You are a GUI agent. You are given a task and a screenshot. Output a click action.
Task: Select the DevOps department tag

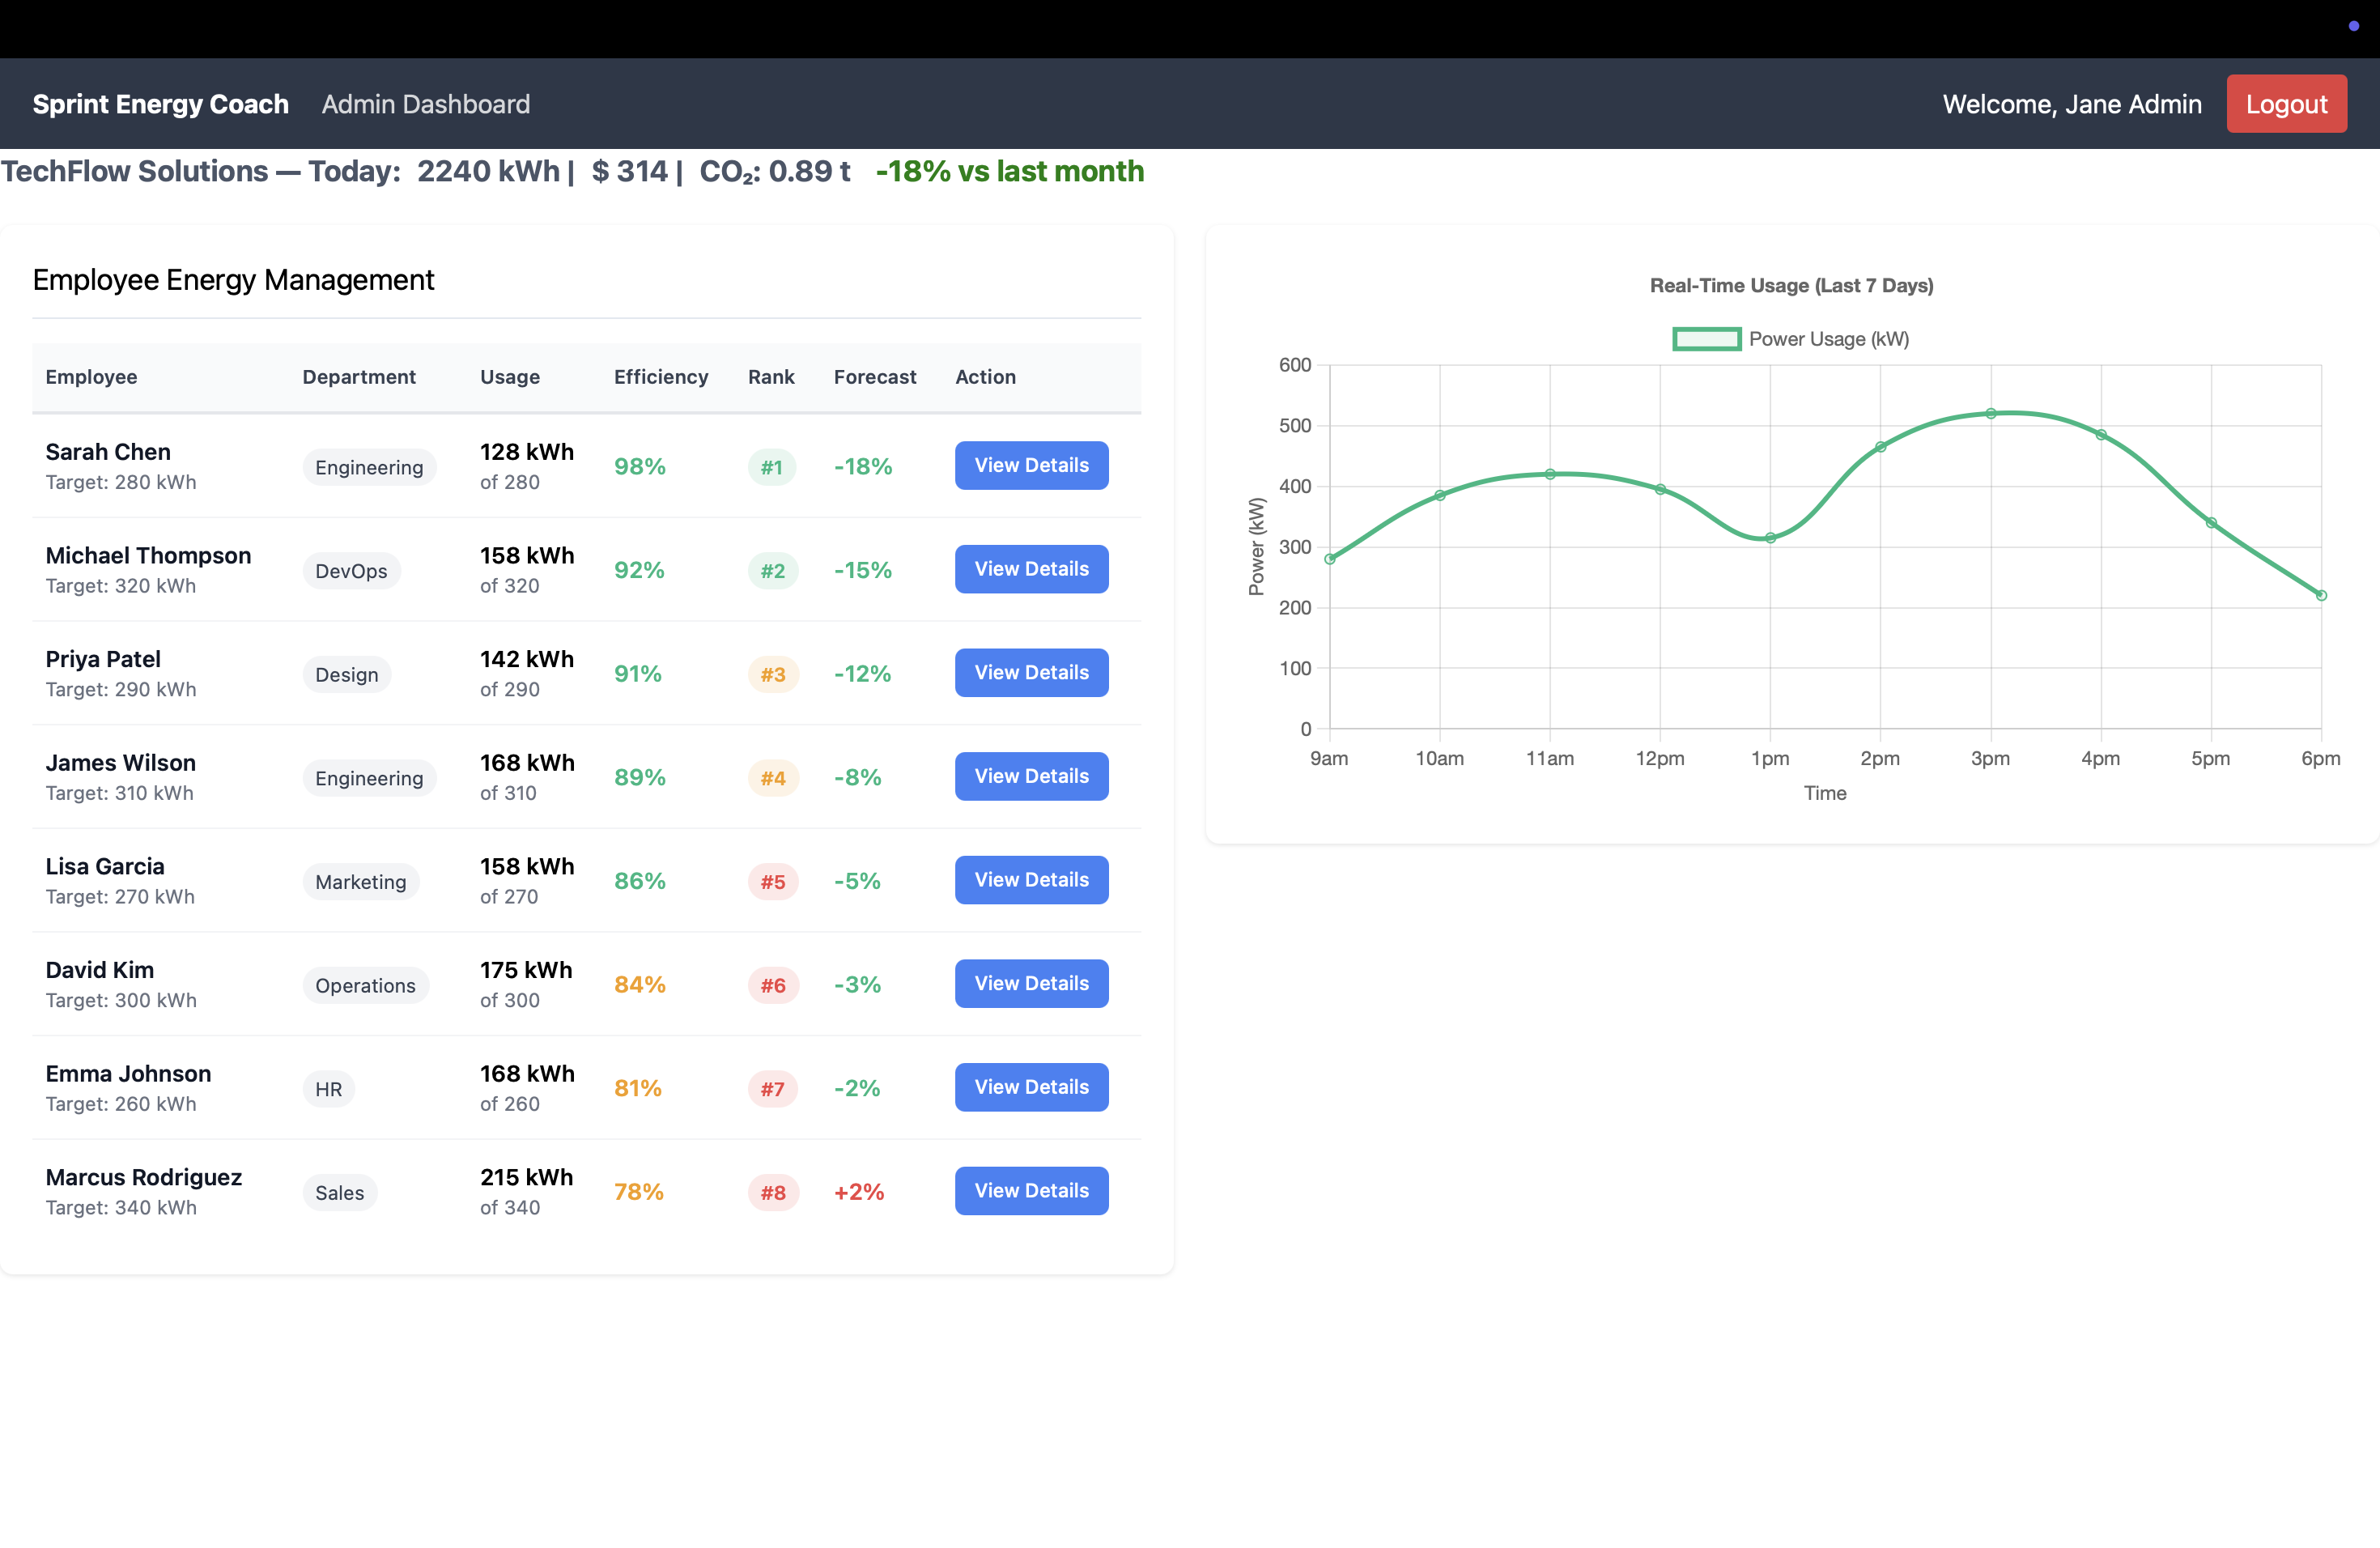(x=351, y=571)
